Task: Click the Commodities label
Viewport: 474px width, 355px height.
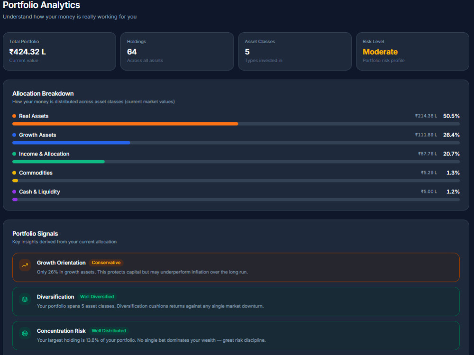Action: click(36, 173)
